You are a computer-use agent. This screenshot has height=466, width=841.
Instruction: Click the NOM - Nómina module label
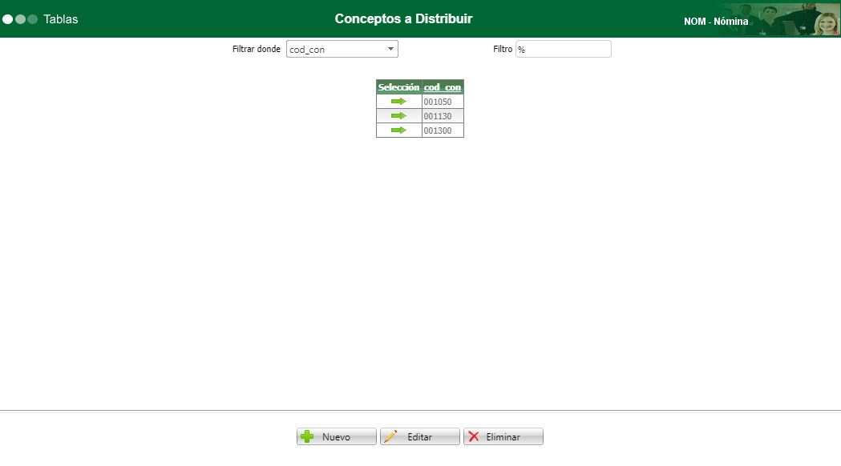716,22
